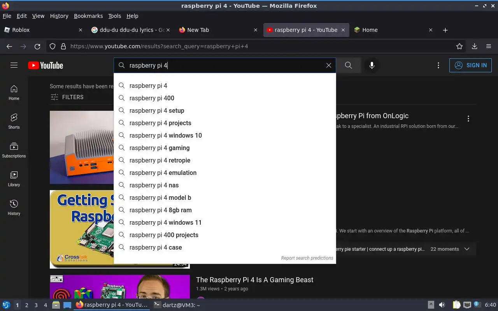
Task: Open the Bookmarks menu
Action: (x=88, y=16)
